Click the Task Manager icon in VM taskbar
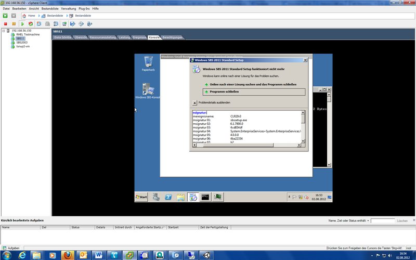Screen dimensions: 416x260 point(218,197)
